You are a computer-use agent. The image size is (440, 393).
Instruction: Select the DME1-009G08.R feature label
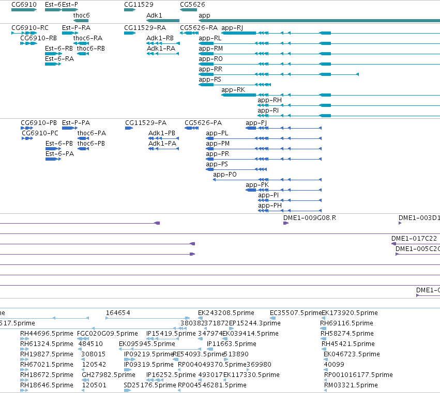coord(310,218)
